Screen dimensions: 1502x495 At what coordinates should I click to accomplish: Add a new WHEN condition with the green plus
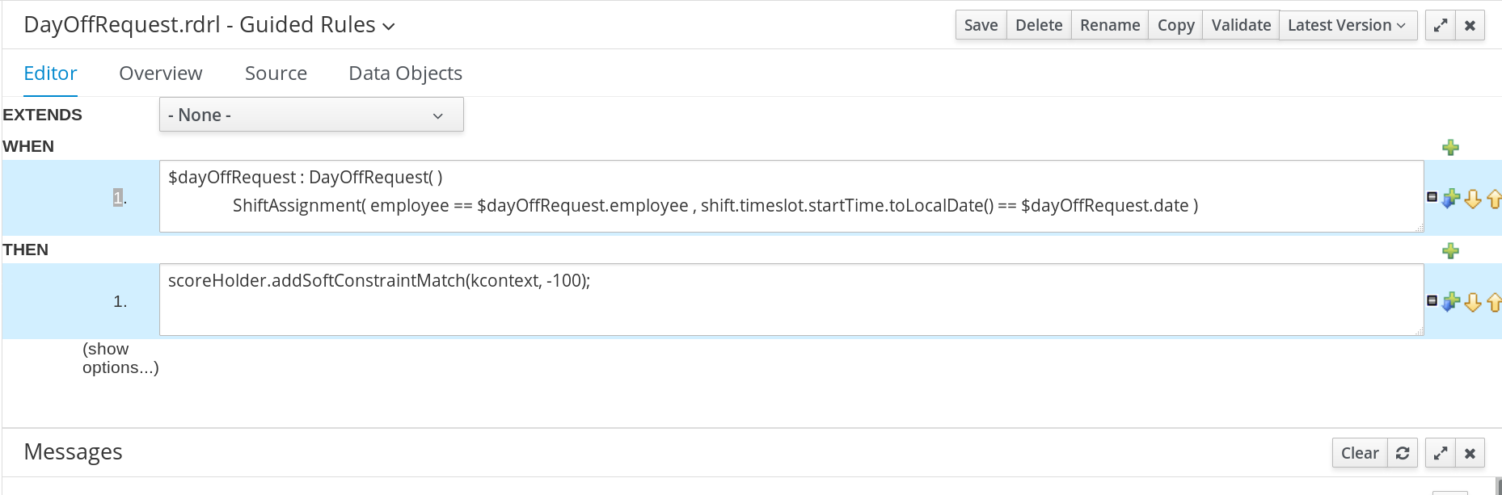[x=1450, y=147]
